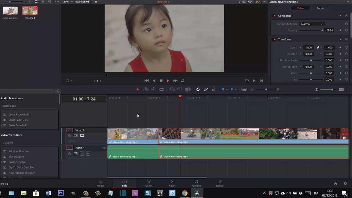Open the Color page
The width and height of the screenshot is (352, 198).
click(x=172, y=183)
